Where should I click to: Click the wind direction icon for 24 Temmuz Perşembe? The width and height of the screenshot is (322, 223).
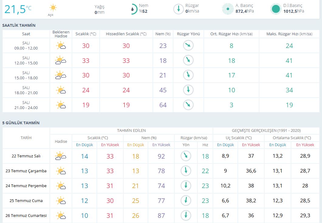tap(186, 186)
